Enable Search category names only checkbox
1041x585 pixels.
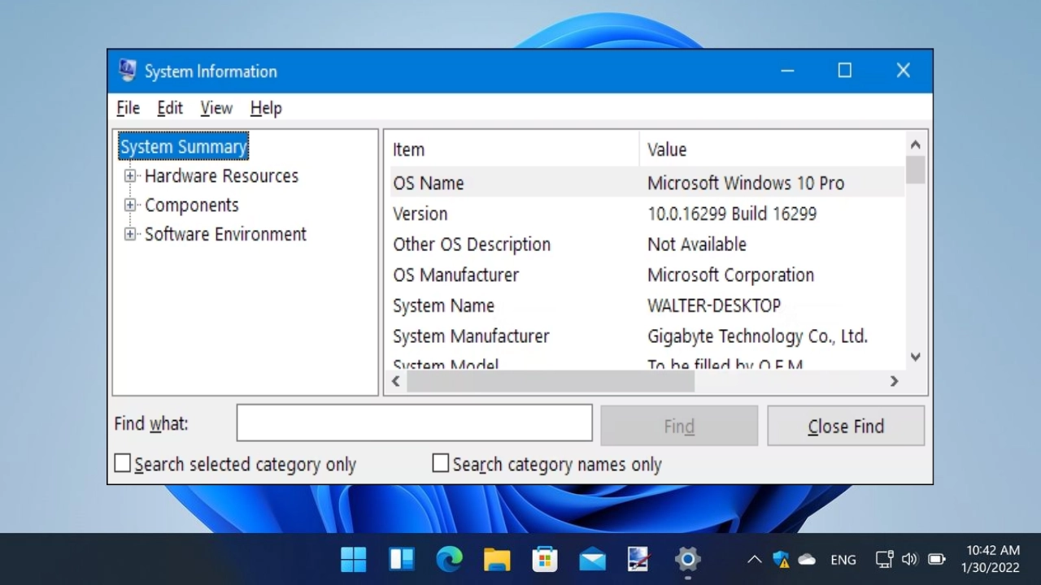coord(441,463)
